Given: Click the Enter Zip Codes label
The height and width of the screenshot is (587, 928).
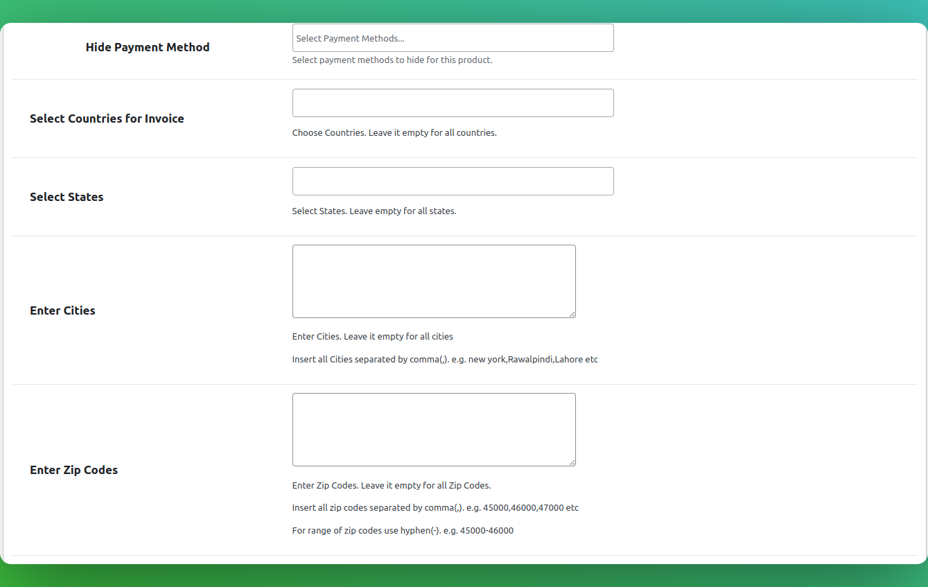Looking at the screenshot, I should pyautogui.click(x=73, y=470).
